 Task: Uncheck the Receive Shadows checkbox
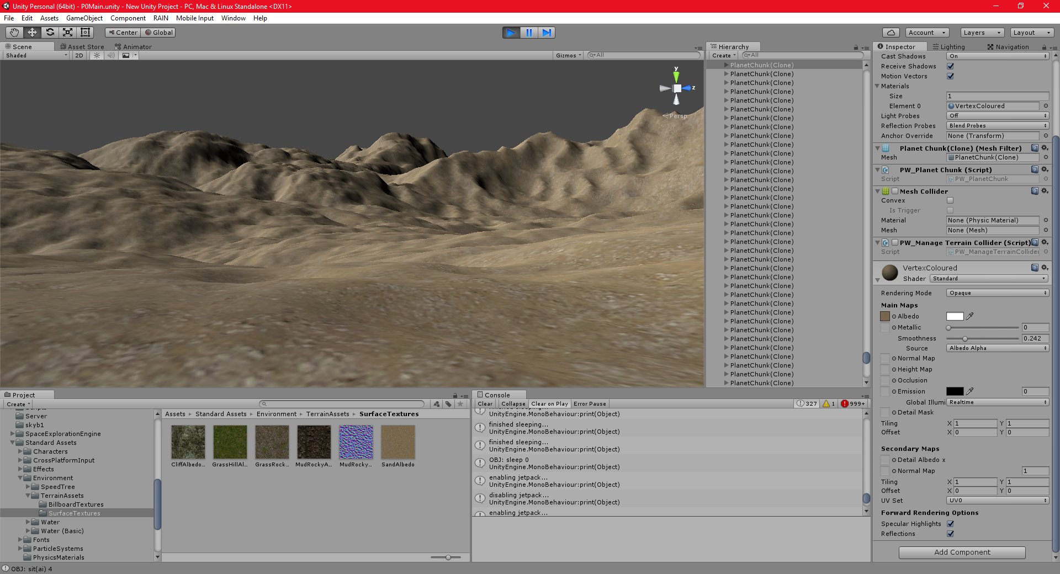951,66
